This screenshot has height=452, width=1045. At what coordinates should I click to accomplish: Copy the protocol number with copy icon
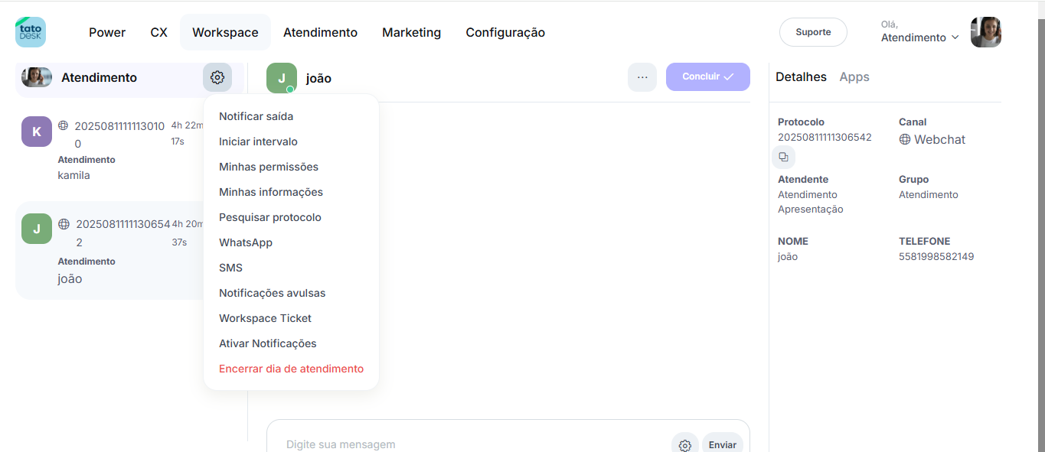click(x=783, y=158)
